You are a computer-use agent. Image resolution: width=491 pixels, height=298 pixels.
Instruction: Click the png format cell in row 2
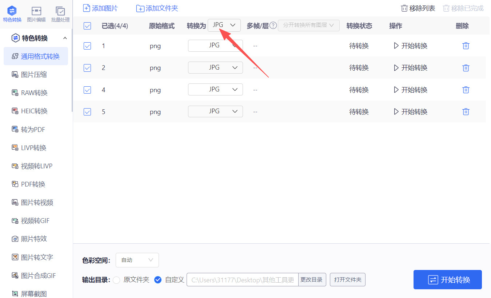[x=155, y=68]
